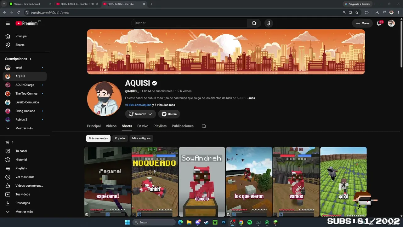Screen dimensions: 403x227
Task: Open Ver más tarde list
Action: (x=25, y=177)
